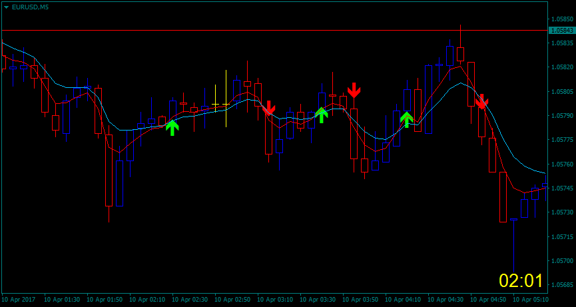Image resolution: width=576 pixels, height=307 pixels.
Task: Select the red sell arrow near 03:50
Action: point(354,91)
